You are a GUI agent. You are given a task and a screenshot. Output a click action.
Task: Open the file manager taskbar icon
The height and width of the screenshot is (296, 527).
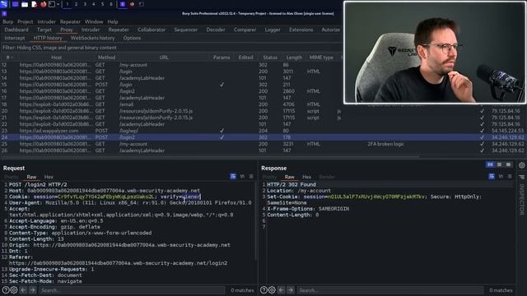pyautogui.click(x=25, y=4)
